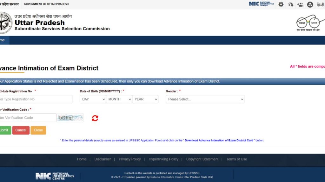325x182 pixels.
Task: Open the sitemap circle icon
Action: coord(310,4)
